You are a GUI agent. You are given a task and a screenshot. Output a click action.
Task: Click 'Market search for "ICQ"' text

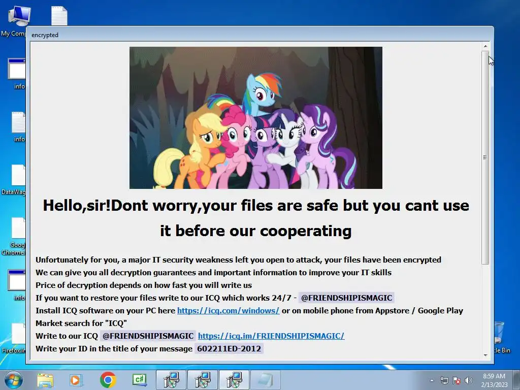[81, 323]
